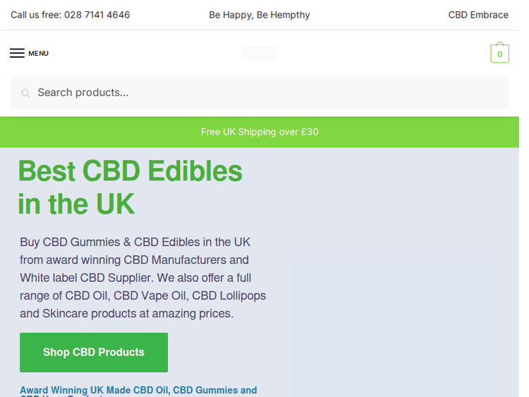Click the Best CBD Edibles heading
Image resolution: width=529 pixels, height=397 pixels.
[x=130, y=171]
